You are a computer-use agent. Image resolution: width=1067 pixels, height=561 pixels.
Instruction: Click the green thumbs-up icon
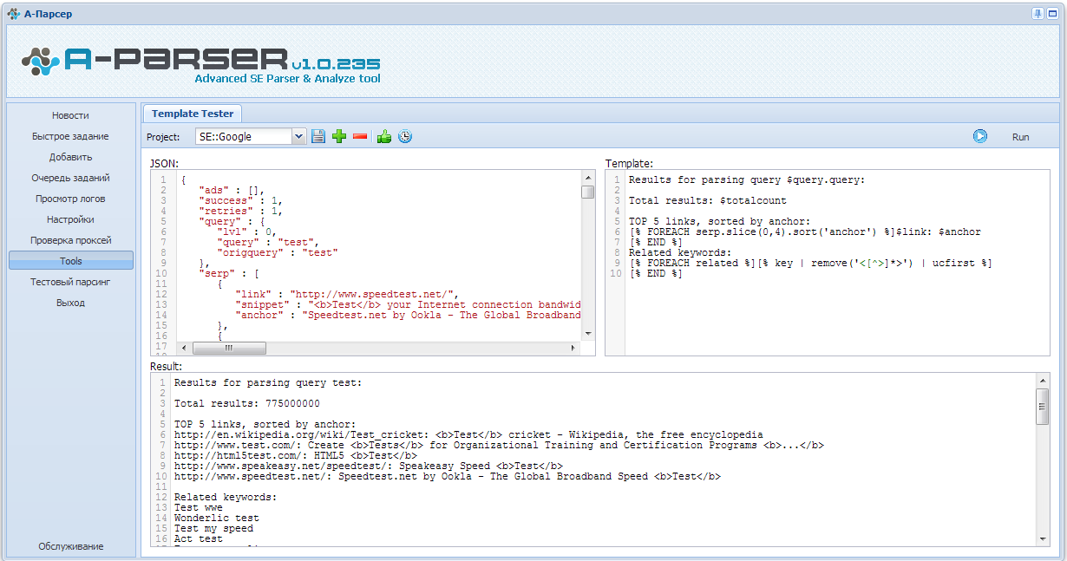[384, 136]
